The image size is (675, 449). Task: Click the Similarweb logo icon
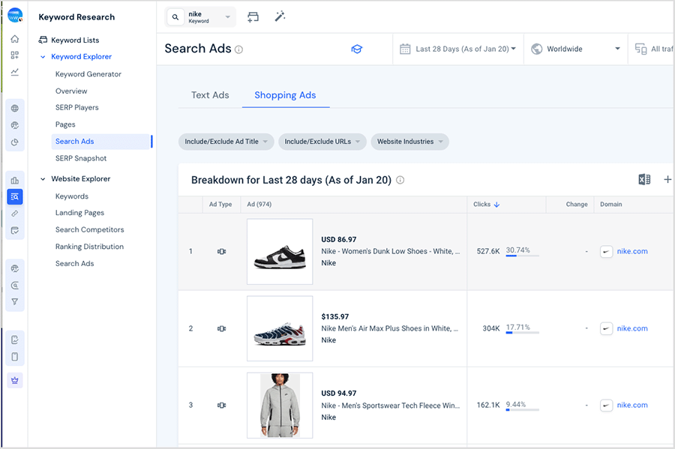click(x=15, y=16)
